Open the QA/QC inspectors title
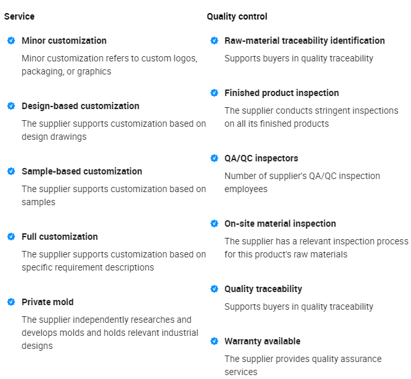Screen dimensions: 411x379 click(x=261, y=158)
